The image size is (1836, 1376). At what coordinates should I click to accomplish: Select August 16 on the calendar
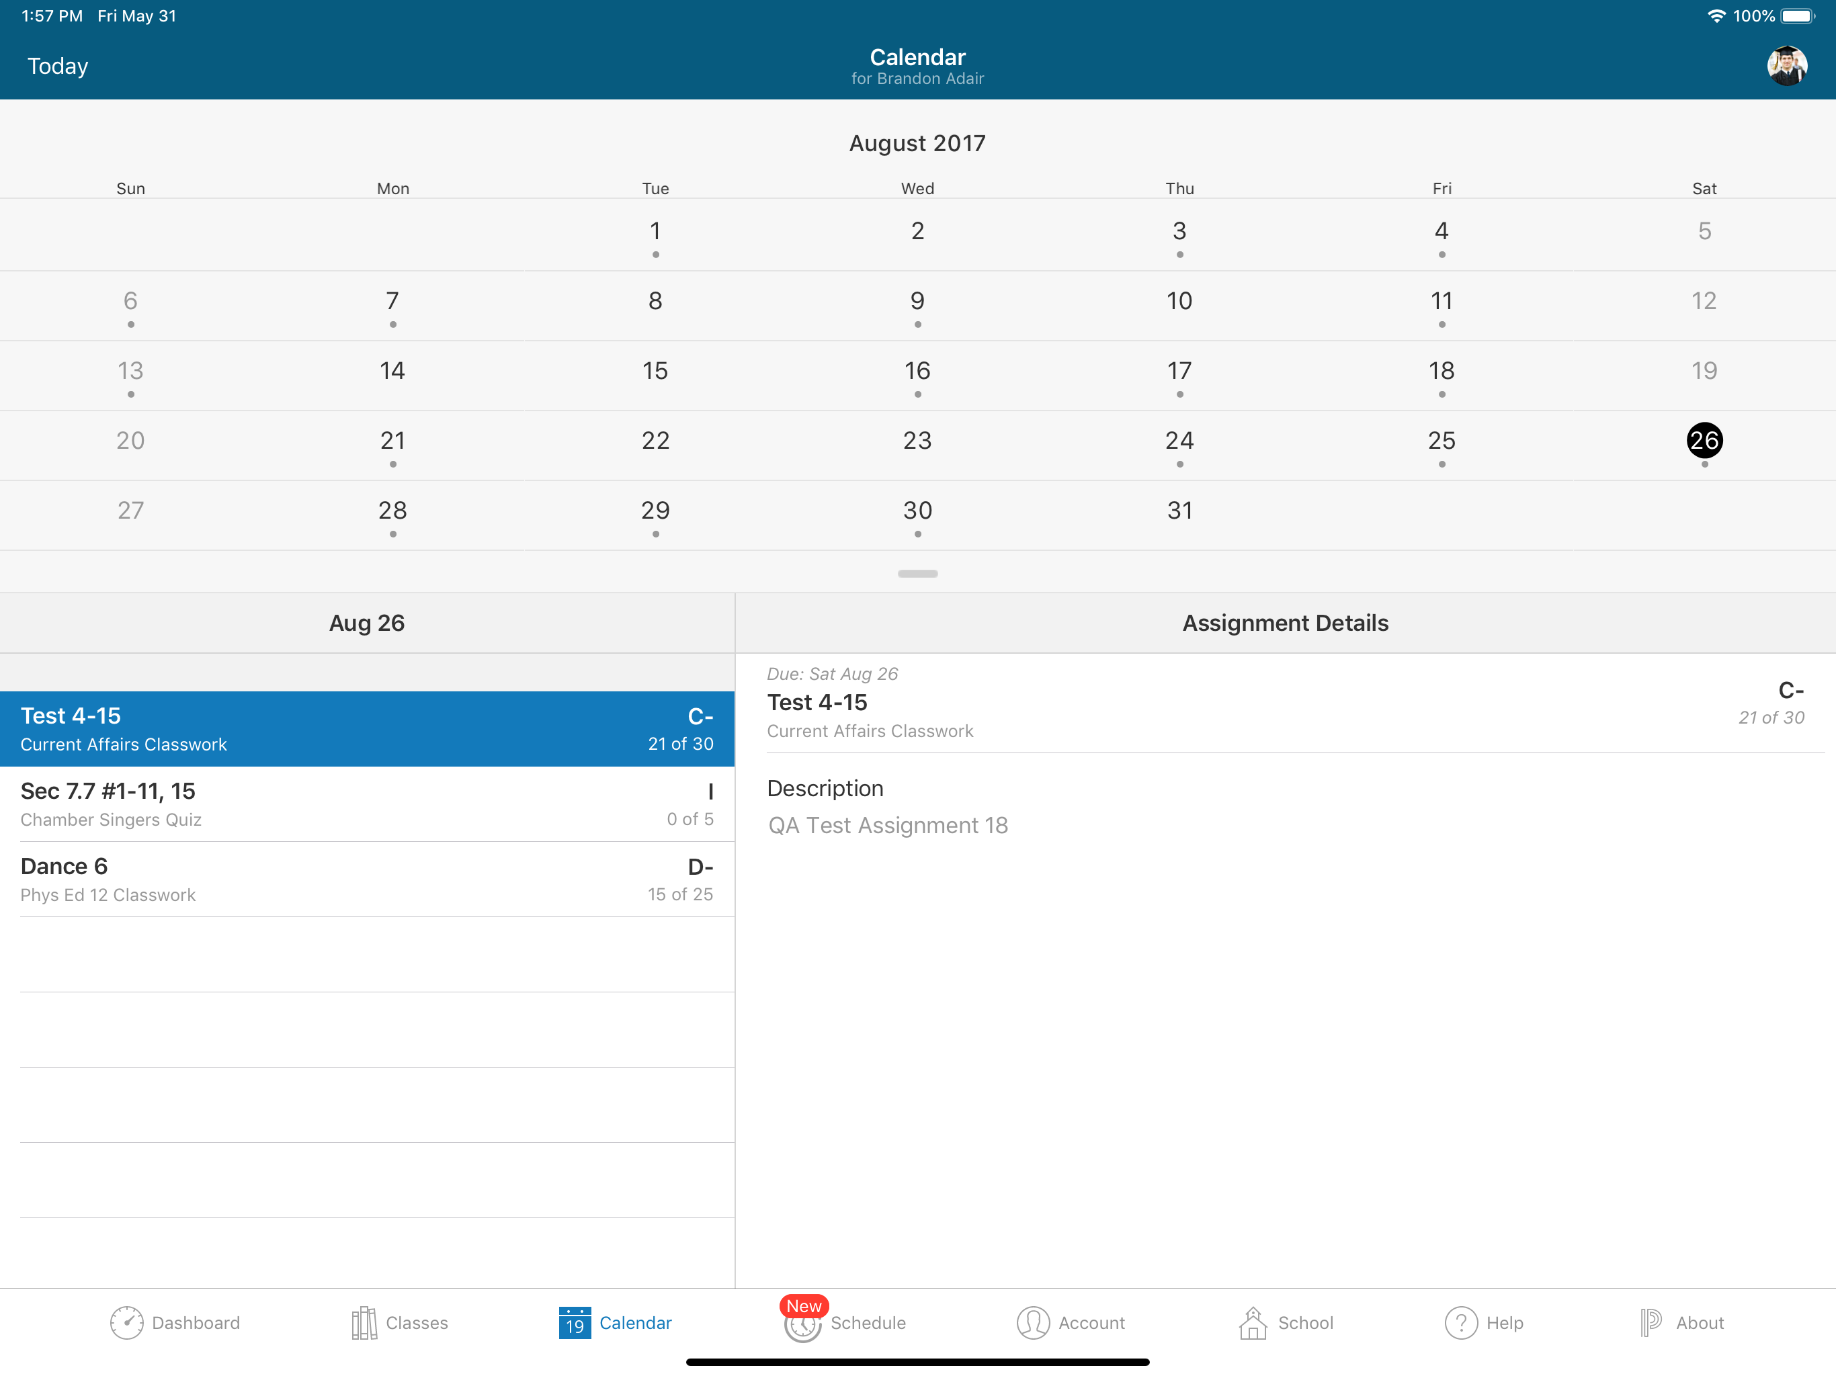coord(917,371)
